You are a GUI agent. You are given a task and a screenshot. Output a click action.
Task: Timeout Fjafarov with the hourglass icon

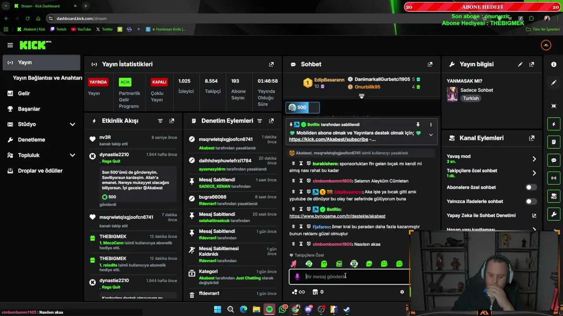coord(301,226)
